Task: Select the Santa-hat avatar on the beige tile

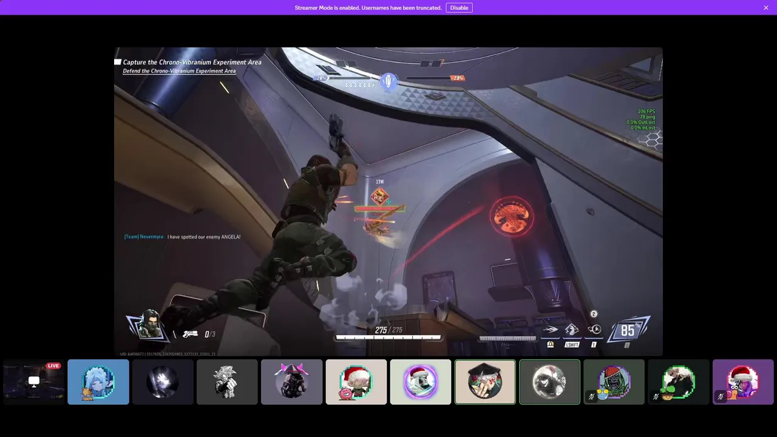Action: (356, 382)
